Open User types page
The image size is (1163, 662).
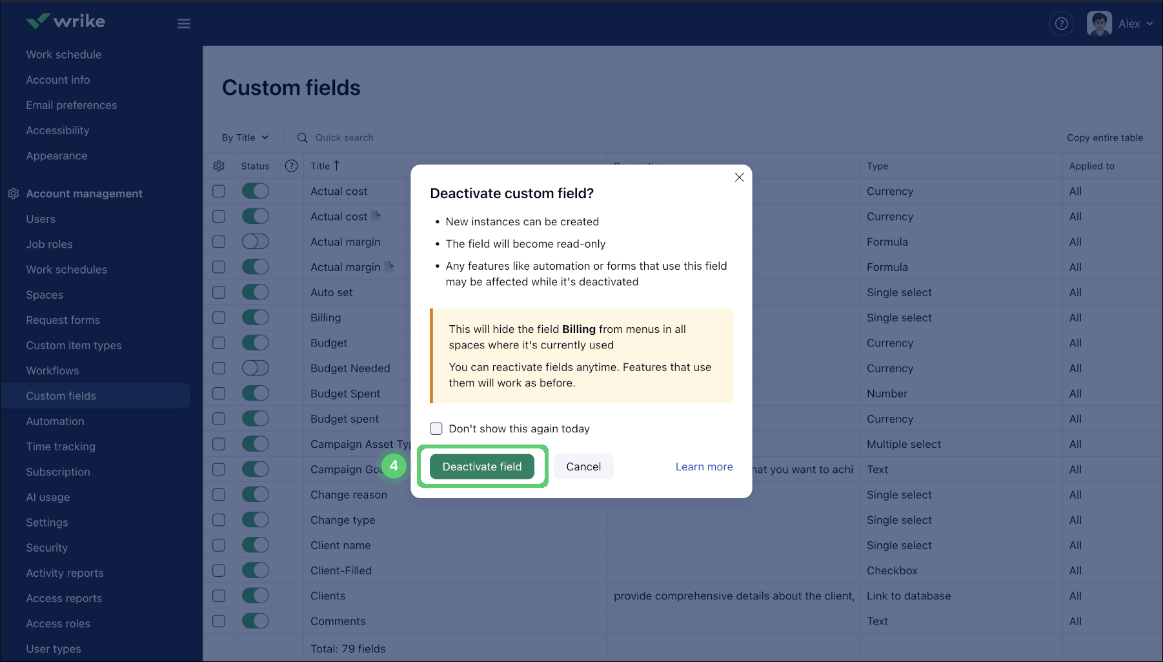54,648
